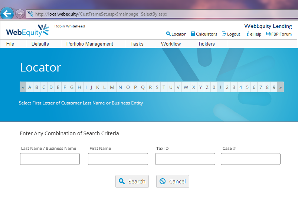The image size is (298, 199).
Task: Click next arrows at end of alphabet bar
Action: click(281, 87)
